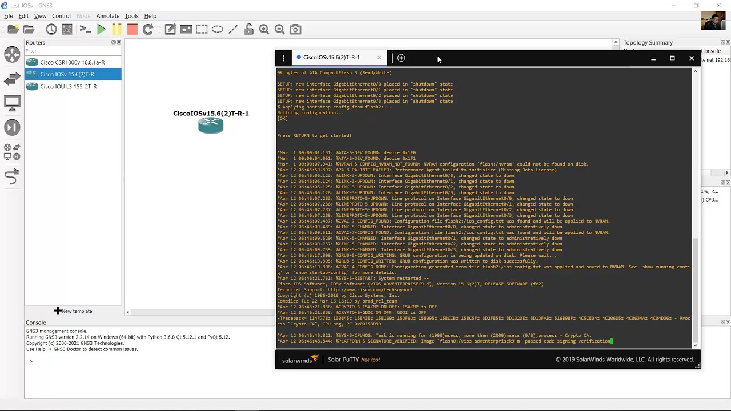731x411 pixels.
Task: Click the New blank project toolbar icon
Action: tap(13, 29)
